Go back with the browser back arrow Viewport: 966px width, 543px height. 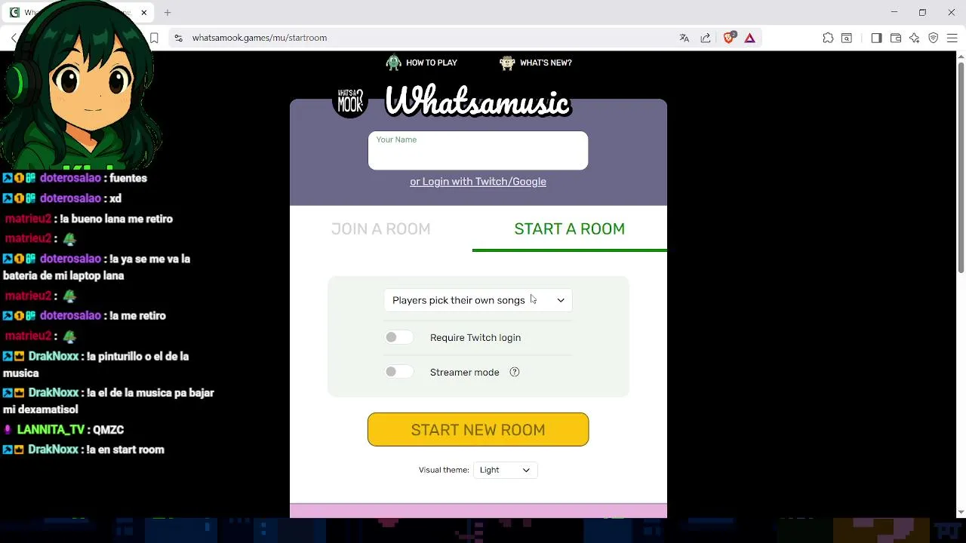point(14,38)
